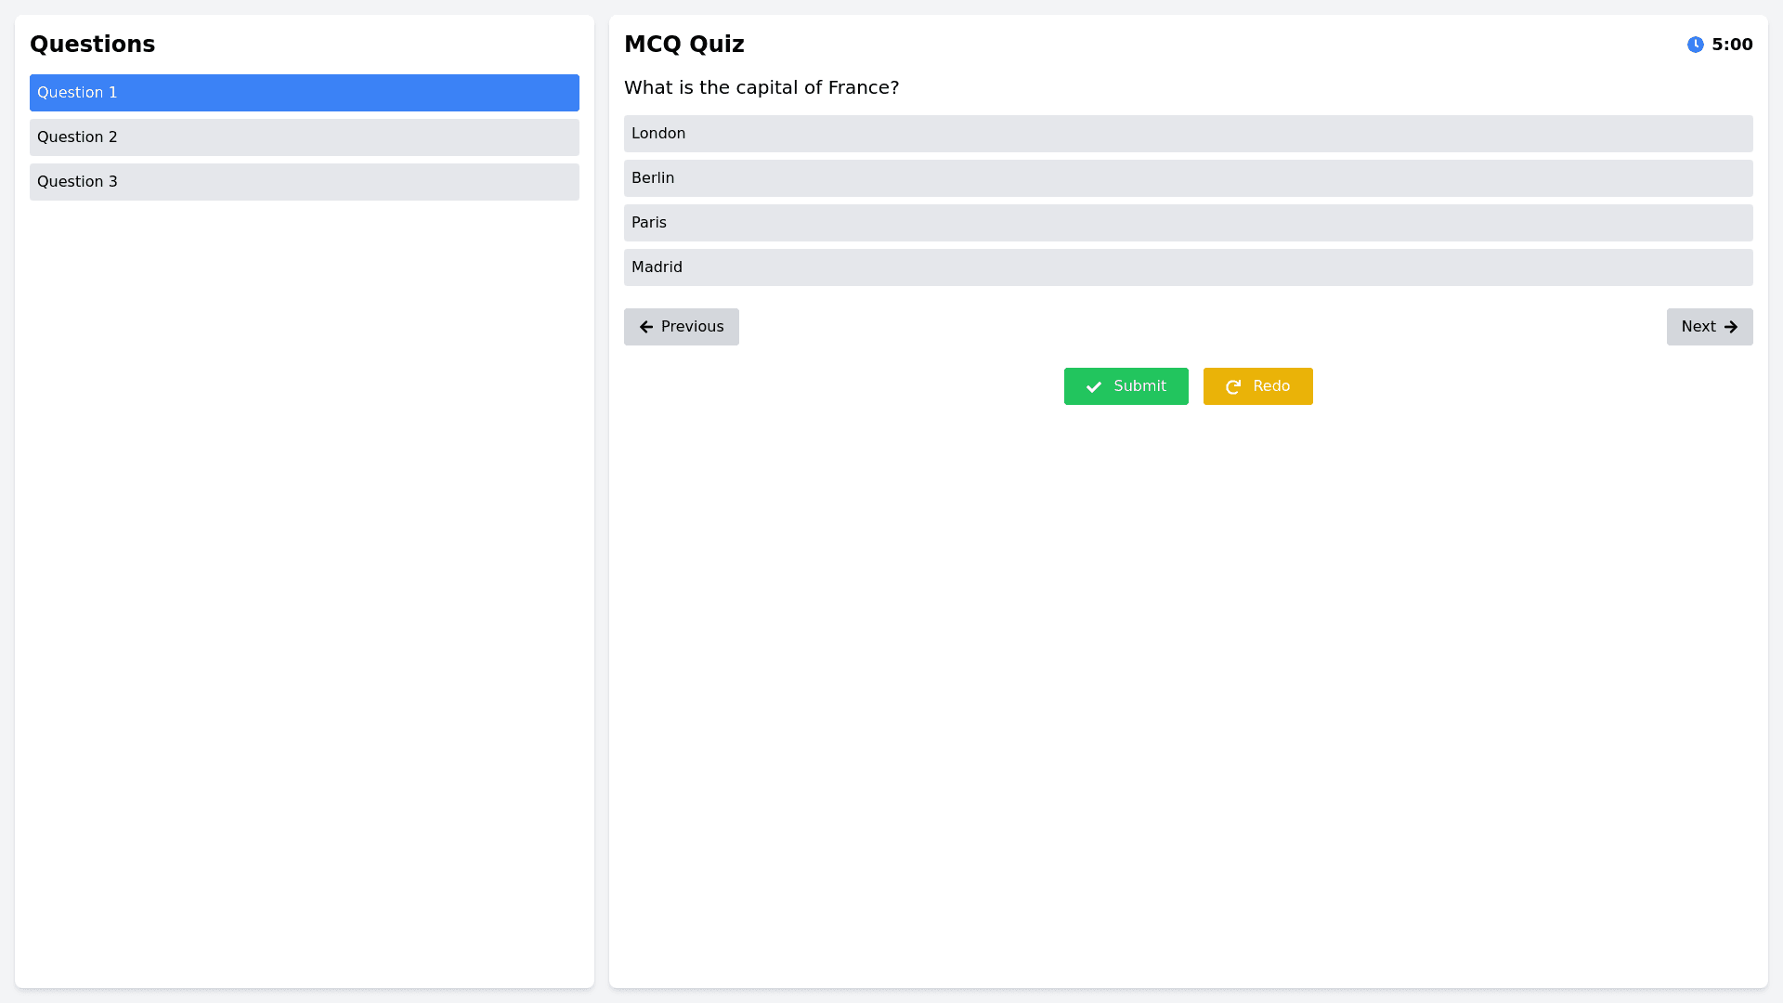
Task: Choose London as the answer
Action: [x=1188, y=134]
